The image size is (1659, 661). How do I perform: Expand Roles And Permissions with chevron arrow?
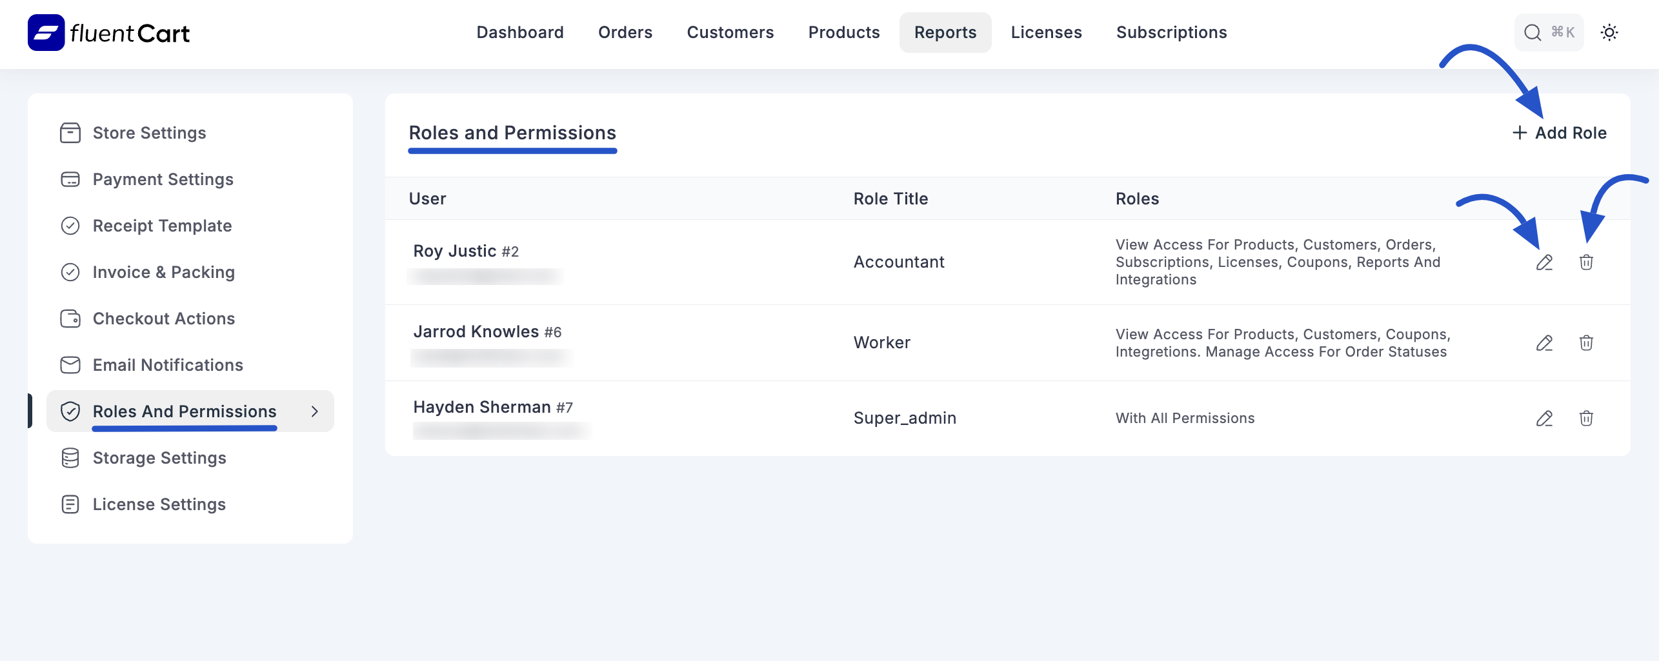tap(316, 411)
